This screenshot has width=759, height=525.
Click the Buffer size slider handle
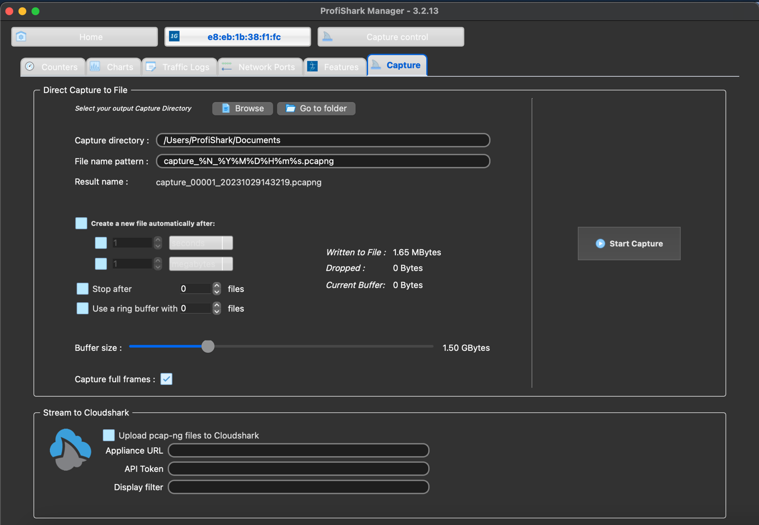208,347
